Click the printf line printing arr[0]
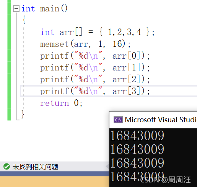 [x=95, y=56]
